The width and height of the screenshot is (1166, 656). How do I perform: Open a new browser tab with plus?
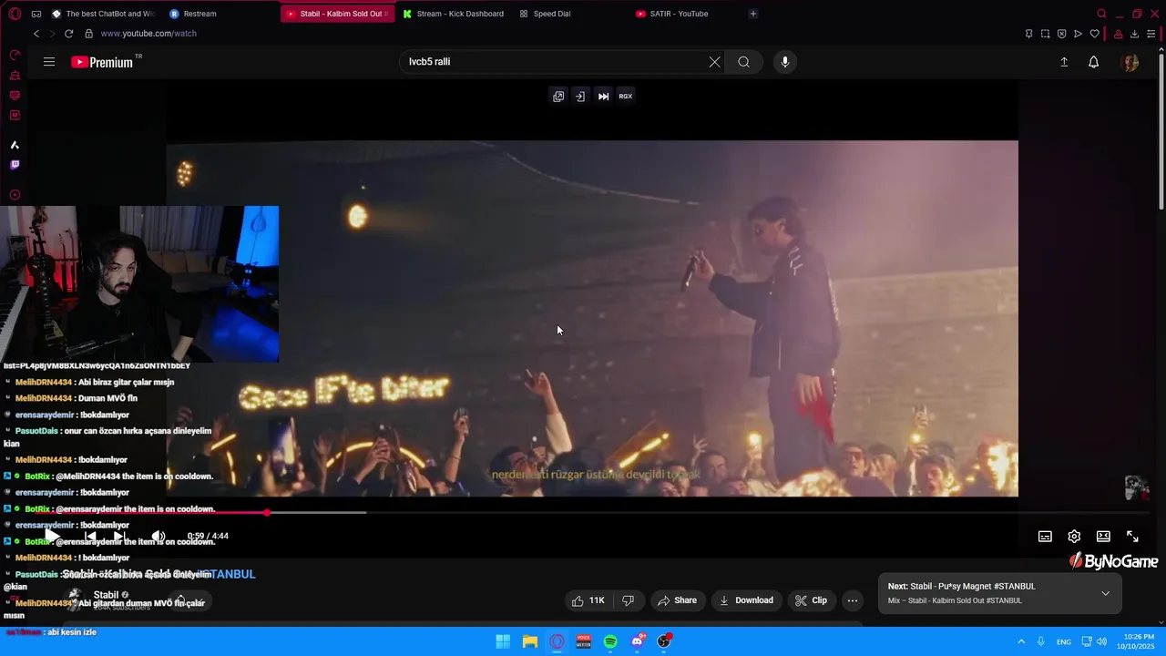752,14
